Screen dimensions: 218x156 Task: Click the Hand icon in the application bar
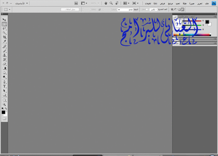click(x=106, y=3)
